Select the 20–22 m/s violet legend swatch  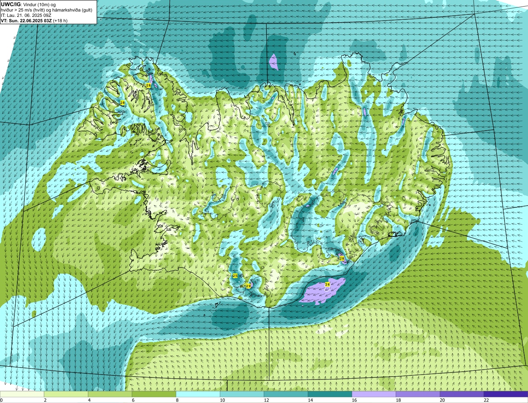[462, 394]
